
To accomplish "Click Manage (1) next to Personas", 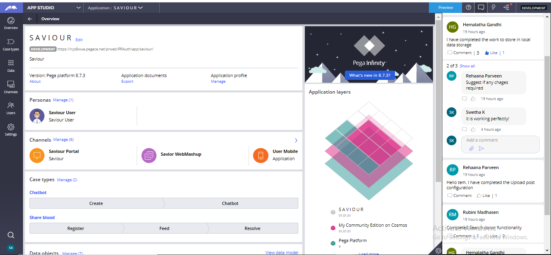I will pyautogui.click(x=63, y=100).
